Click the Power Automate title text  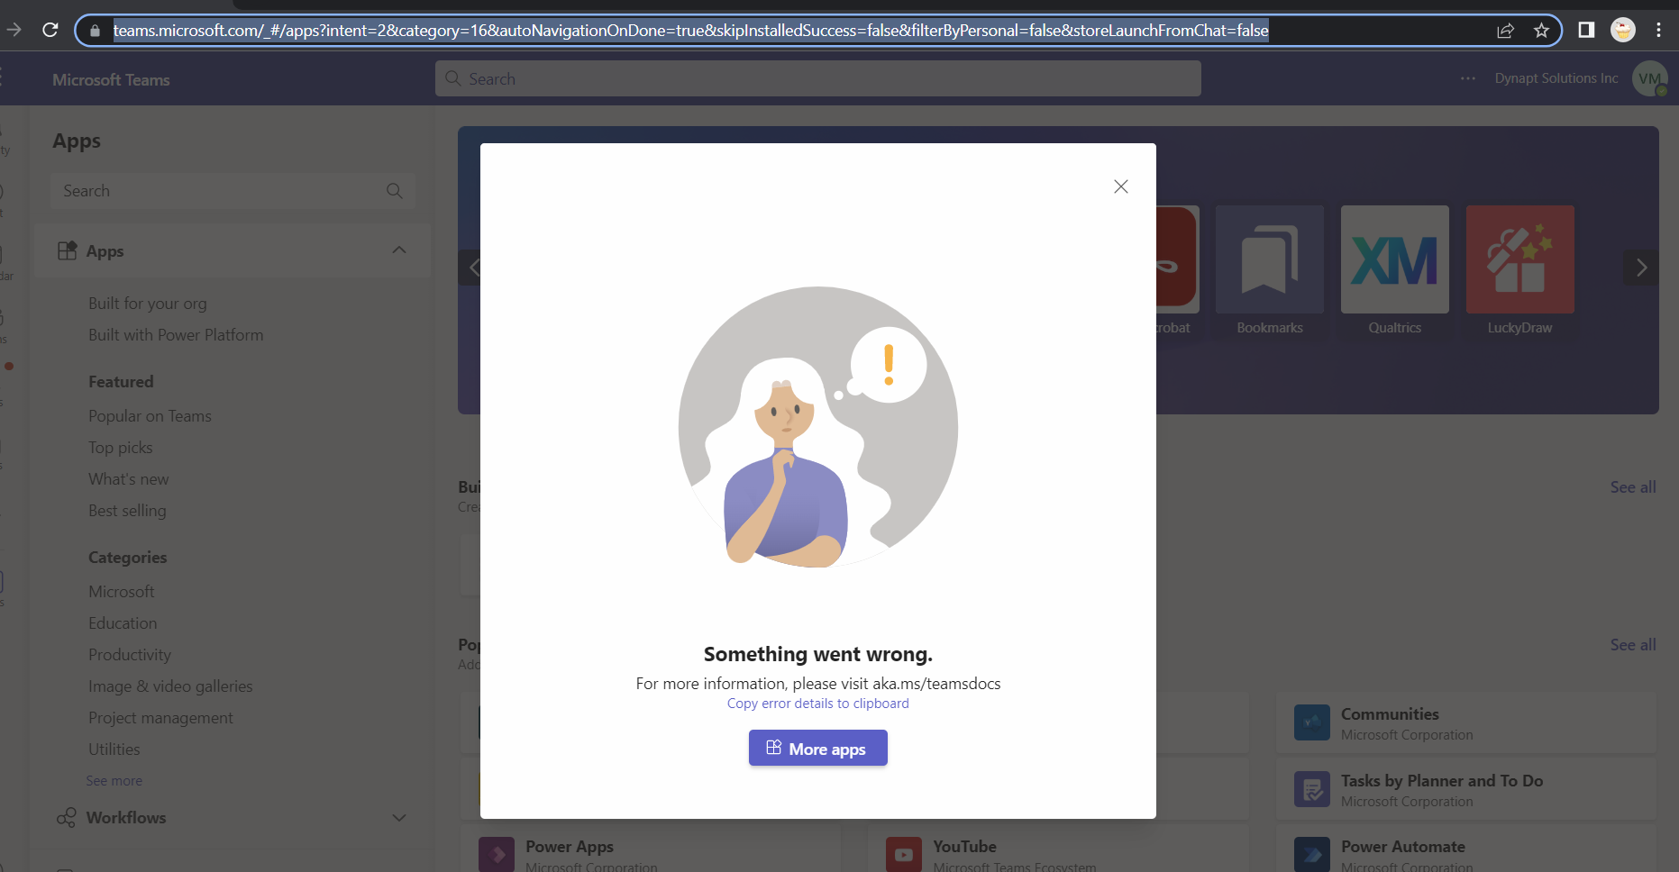pyautogui.click(x=1402, y=847)
